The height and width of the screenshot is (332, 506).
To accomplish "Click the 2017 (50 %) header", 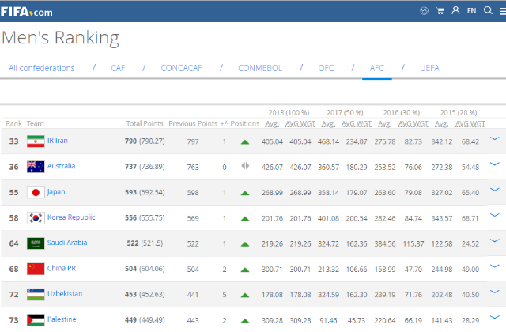I will [345, 112].
